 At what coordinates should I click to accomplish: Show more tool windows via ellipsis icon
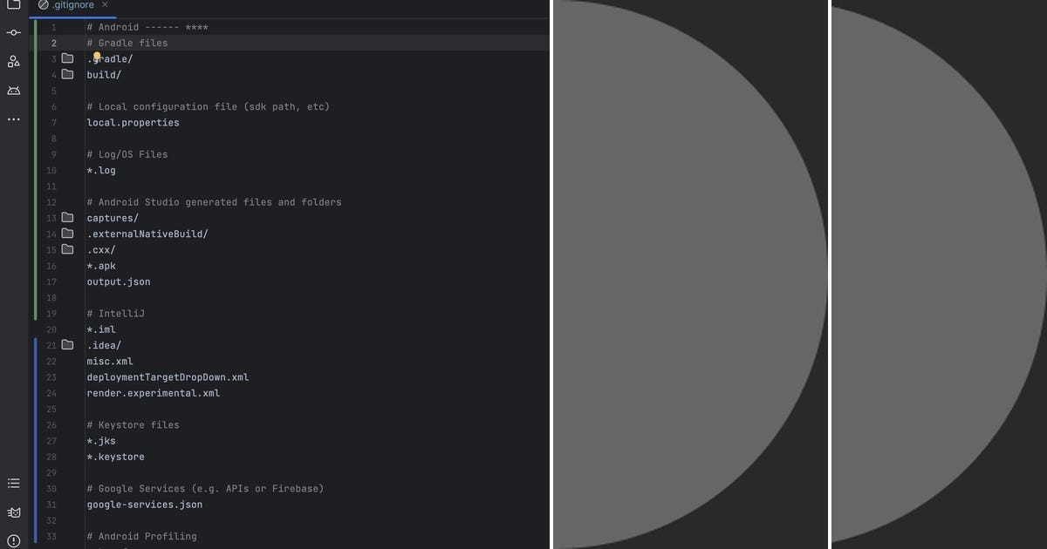(x=13, y=119)
